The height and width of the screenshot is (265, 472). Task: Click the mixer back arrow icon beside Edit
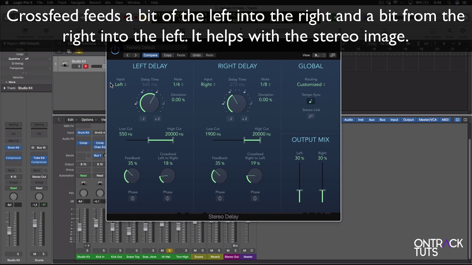point(59,120)
